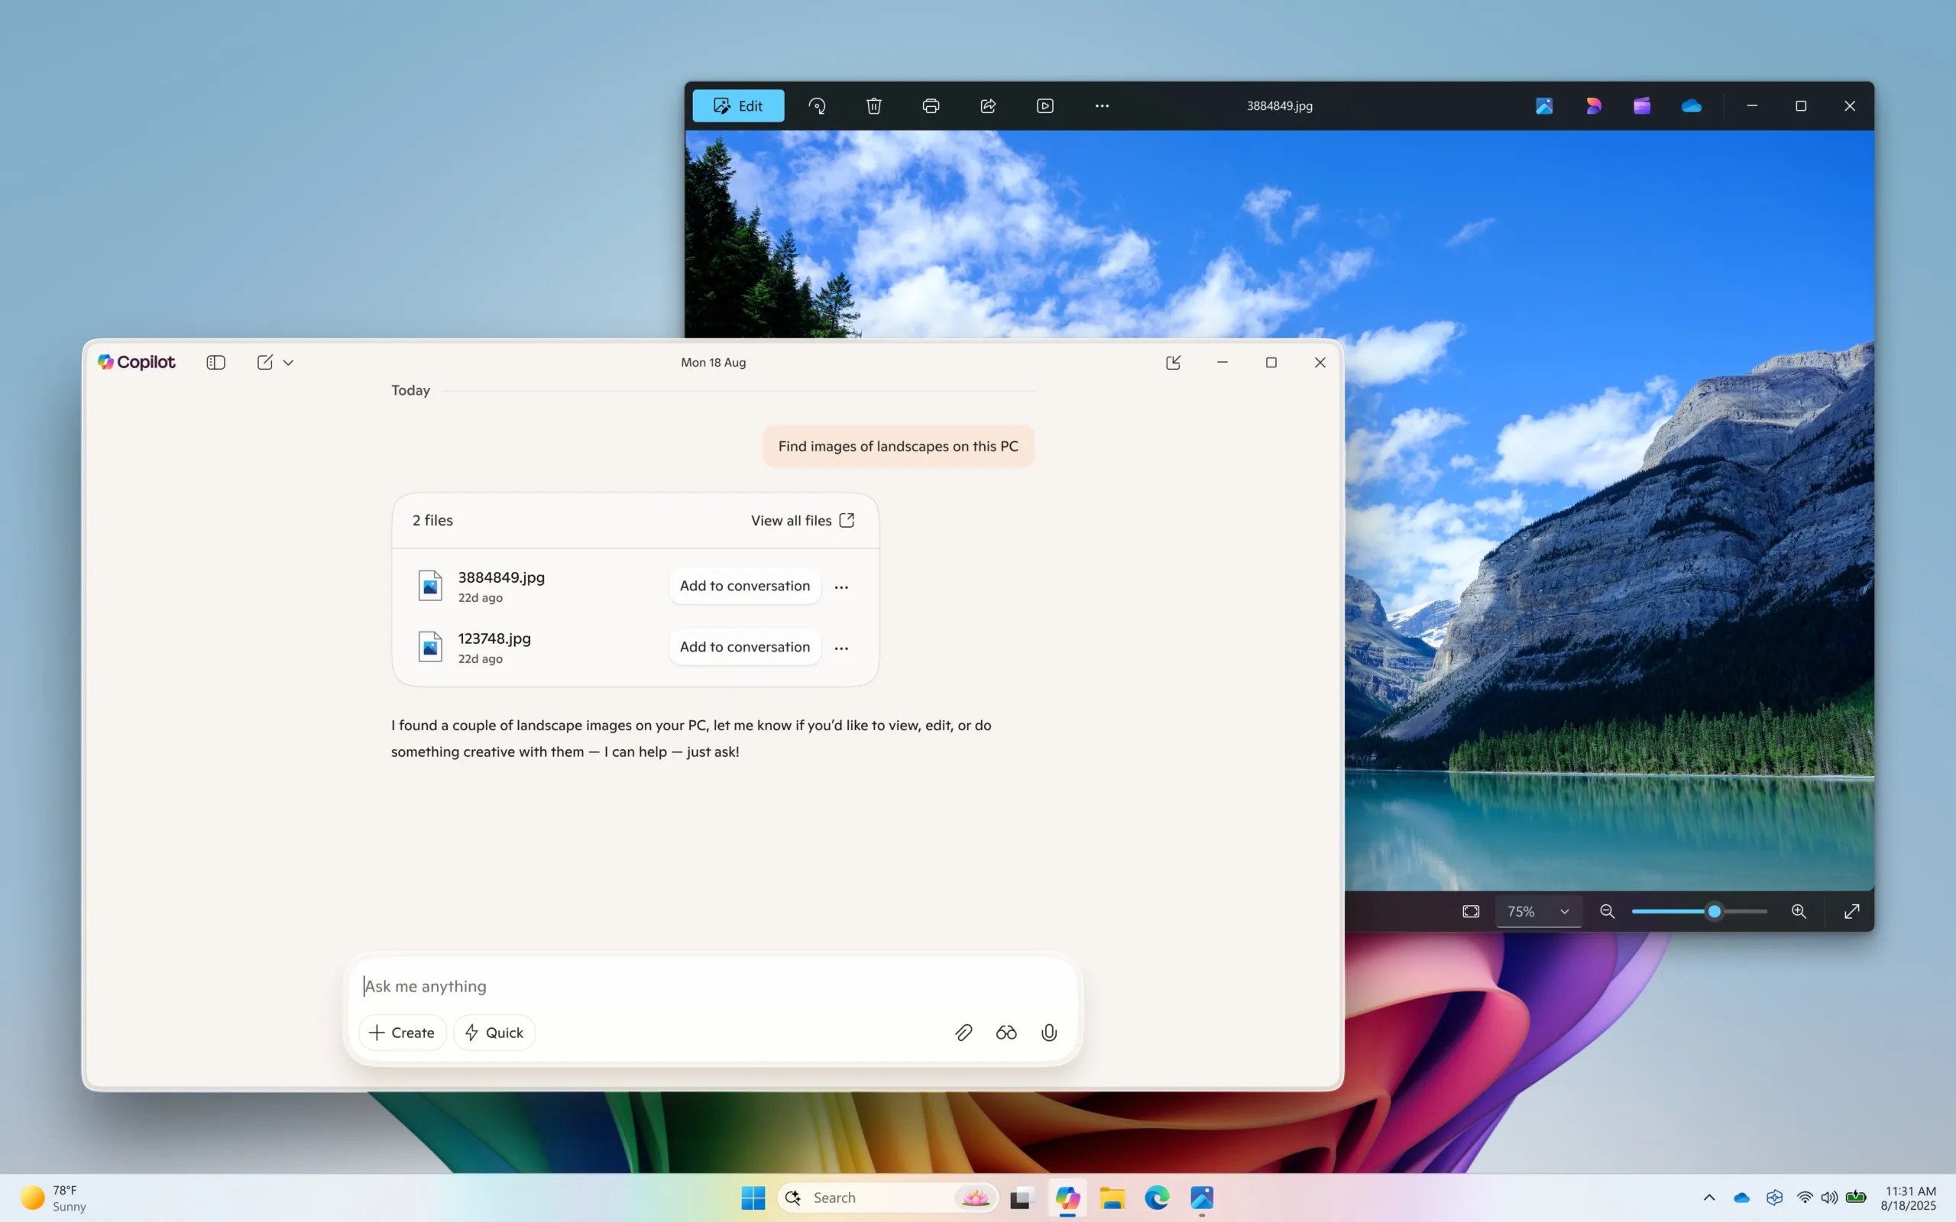Open the Windows Start menu
This screenshot has height=1222, width=1956.
coord(753,1197)
